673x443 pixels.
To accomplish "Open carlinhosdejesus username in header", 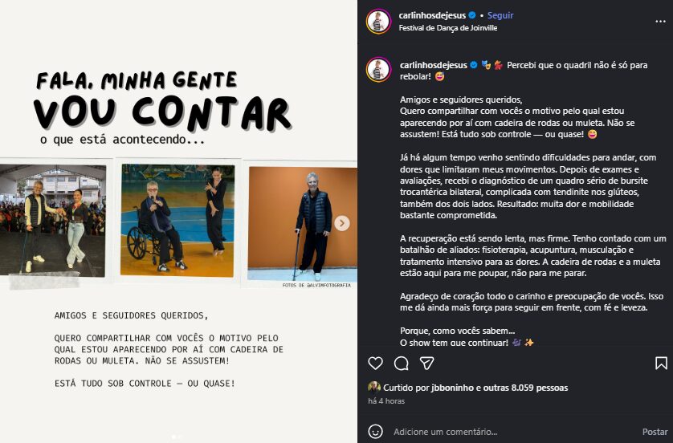I will click(432, 15).
